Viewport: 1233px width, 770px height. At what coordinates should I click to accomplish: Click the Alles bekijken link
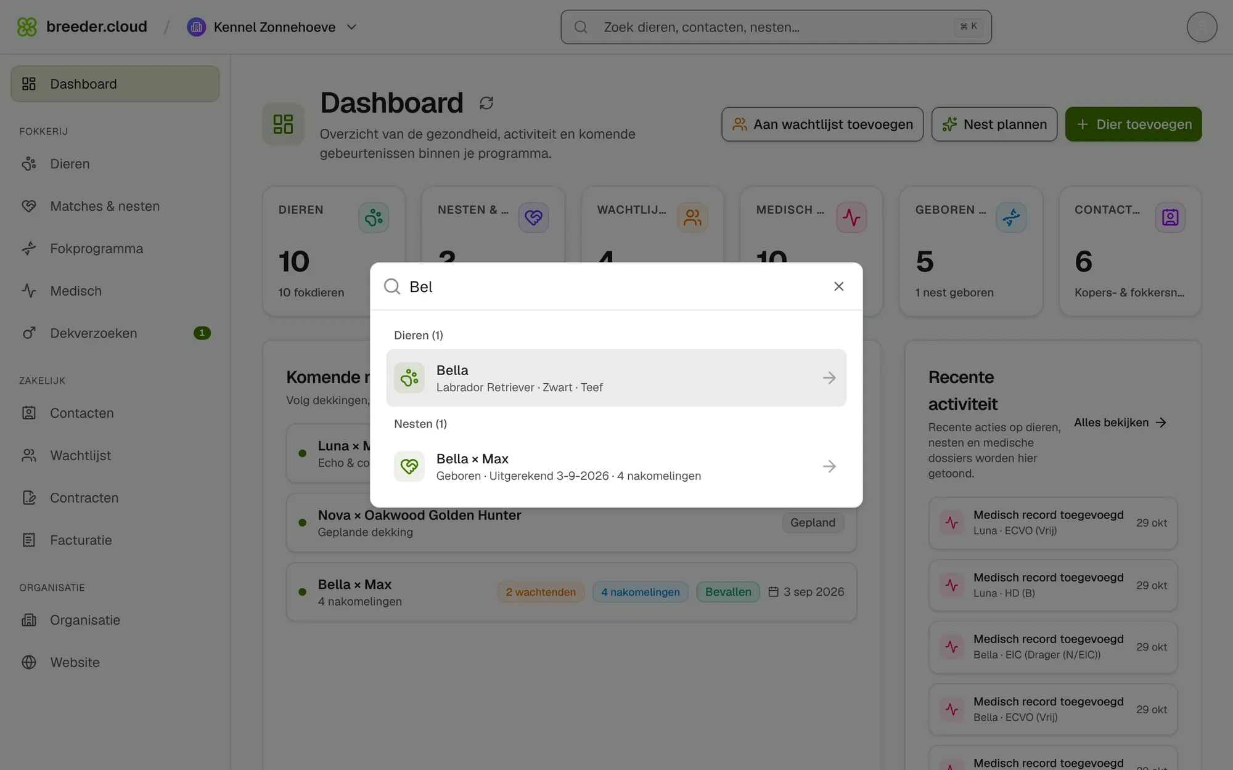coord(1120,423)
